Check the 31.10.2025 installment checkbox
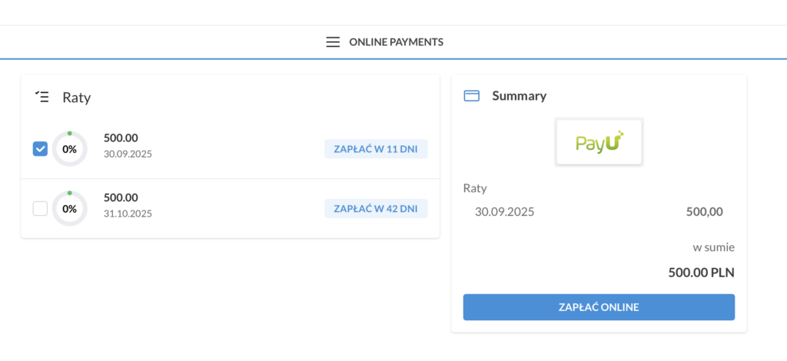The height and width of the screenshot is (361, 787). tap(40, 209)
